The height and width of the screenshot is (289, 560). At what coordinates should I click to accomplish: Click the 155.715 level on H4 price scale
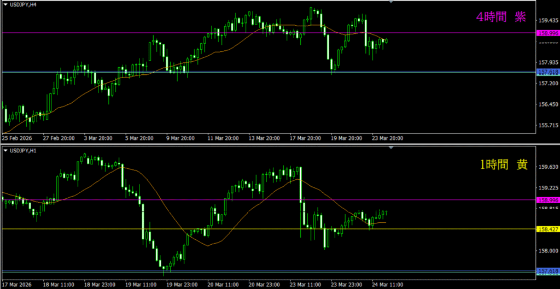pos(547,125)
